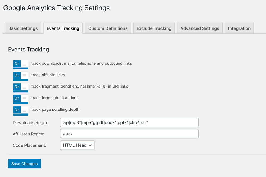The height and width of the screenshot is (177, 266).
Task: Click the fragment identifiers hashmarks label text
Action: click(80, 87)
